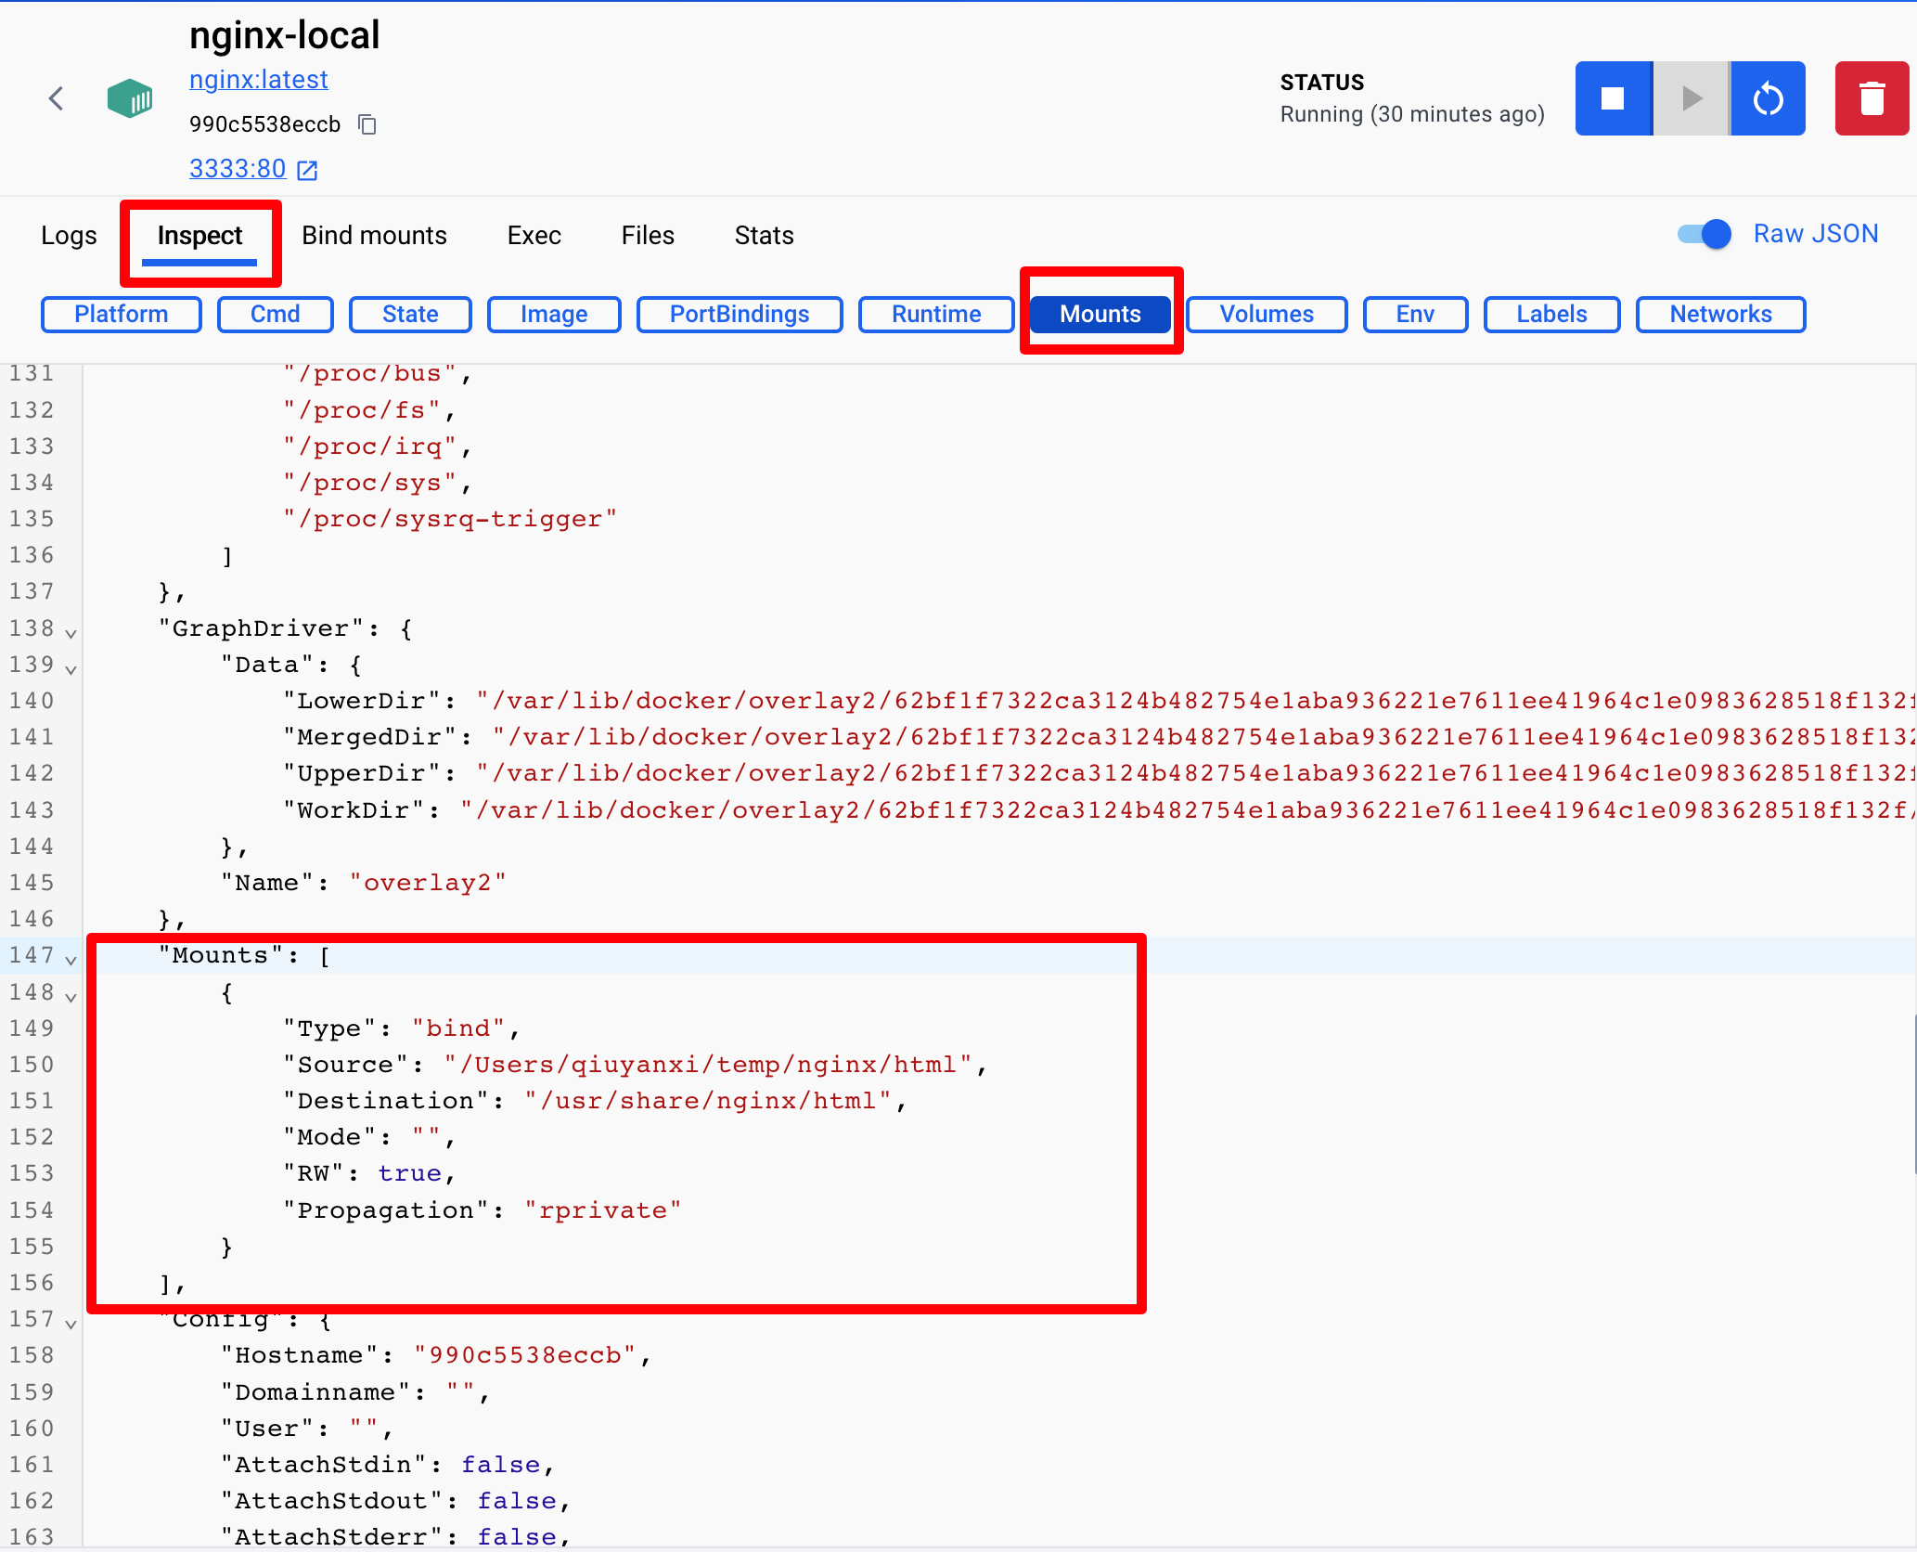This screenshot has width=1917, height=1552.
Task: Collapse GraphDriver block at line 138
Action: pyautogui.click(x=71, y=633)
